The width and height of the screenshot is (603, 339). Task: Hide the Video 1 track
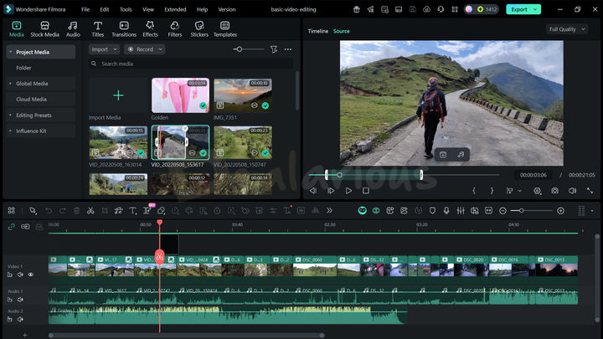tap(31, 275)
